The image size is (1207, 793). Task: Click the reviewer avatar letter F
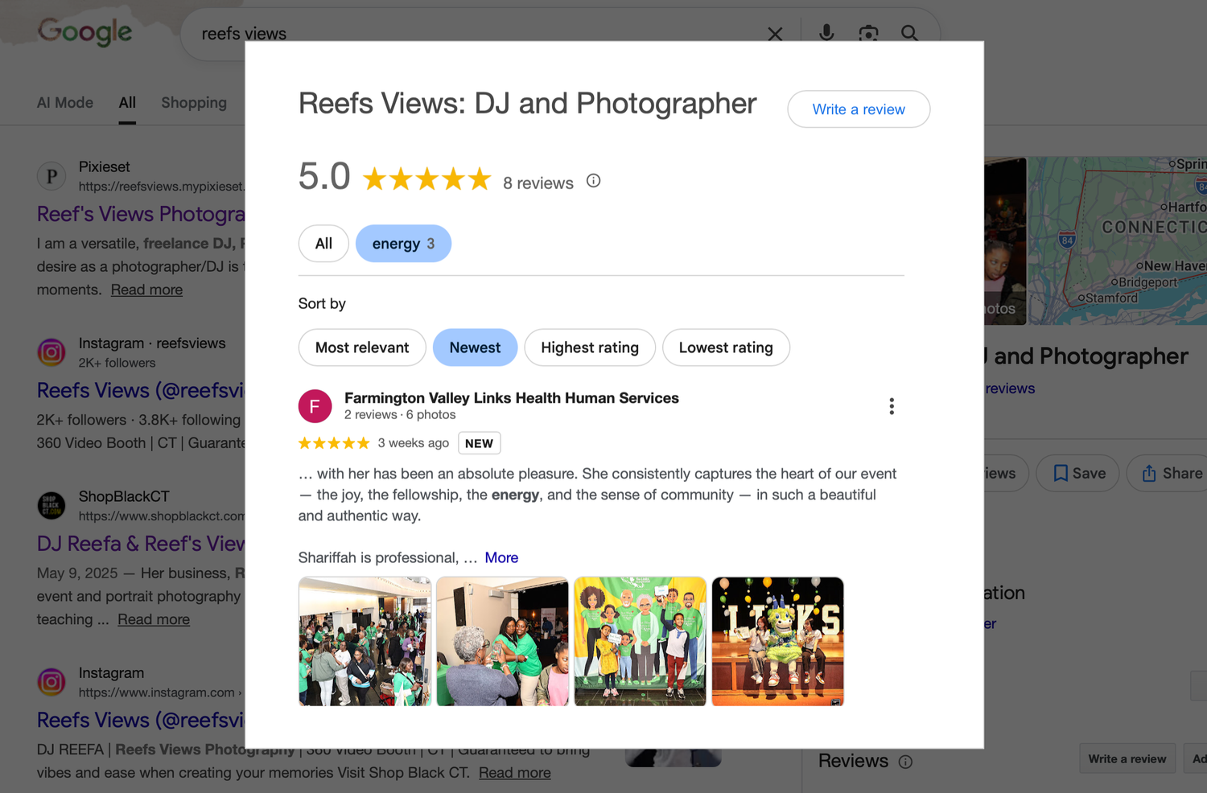click(x=315, y=406)
